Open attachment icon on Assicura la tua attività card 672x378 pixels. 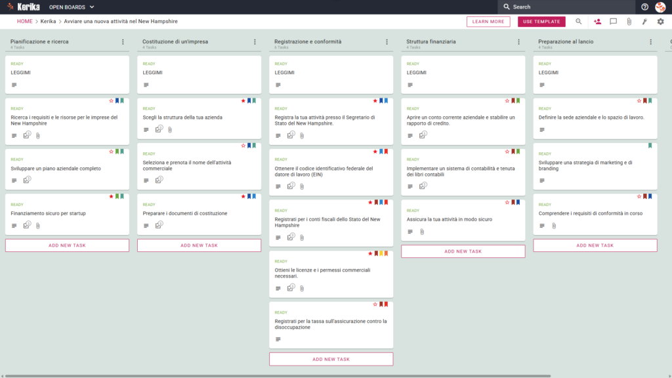pos(422,232)
